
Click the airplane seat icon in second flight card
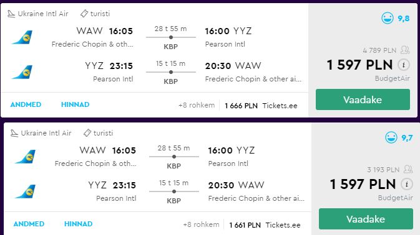tap(14, 133)
